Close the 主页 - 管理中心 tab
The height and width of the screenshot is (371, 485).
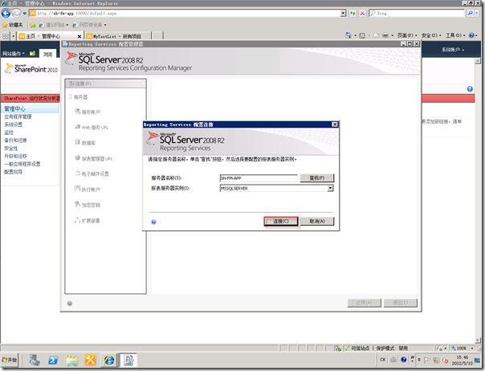[x=79, y=36]
